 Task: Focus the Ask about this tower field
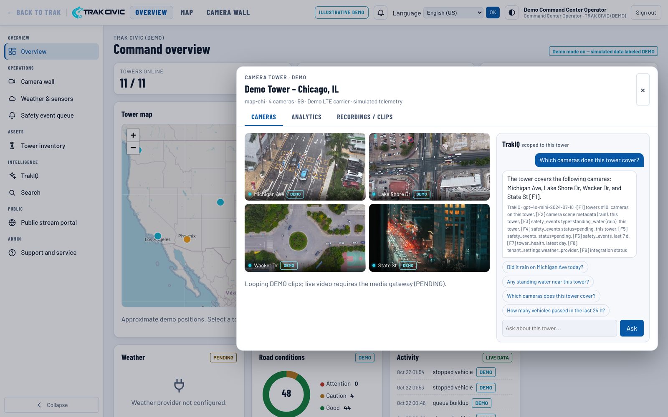pos(559,328)
